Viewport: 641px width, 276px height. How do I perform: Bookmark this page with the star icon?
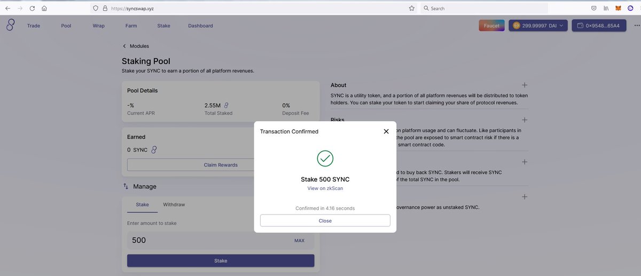coord(412,9)
